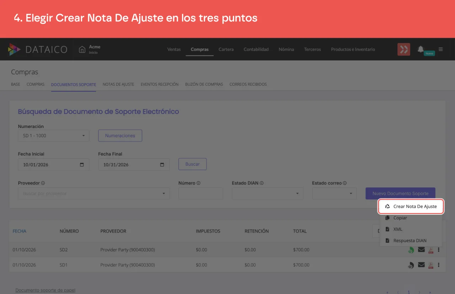The width and height of the screenshot is (455, 294).
Task: Open three-dots menu for SD1
Action: click(439, 265)
